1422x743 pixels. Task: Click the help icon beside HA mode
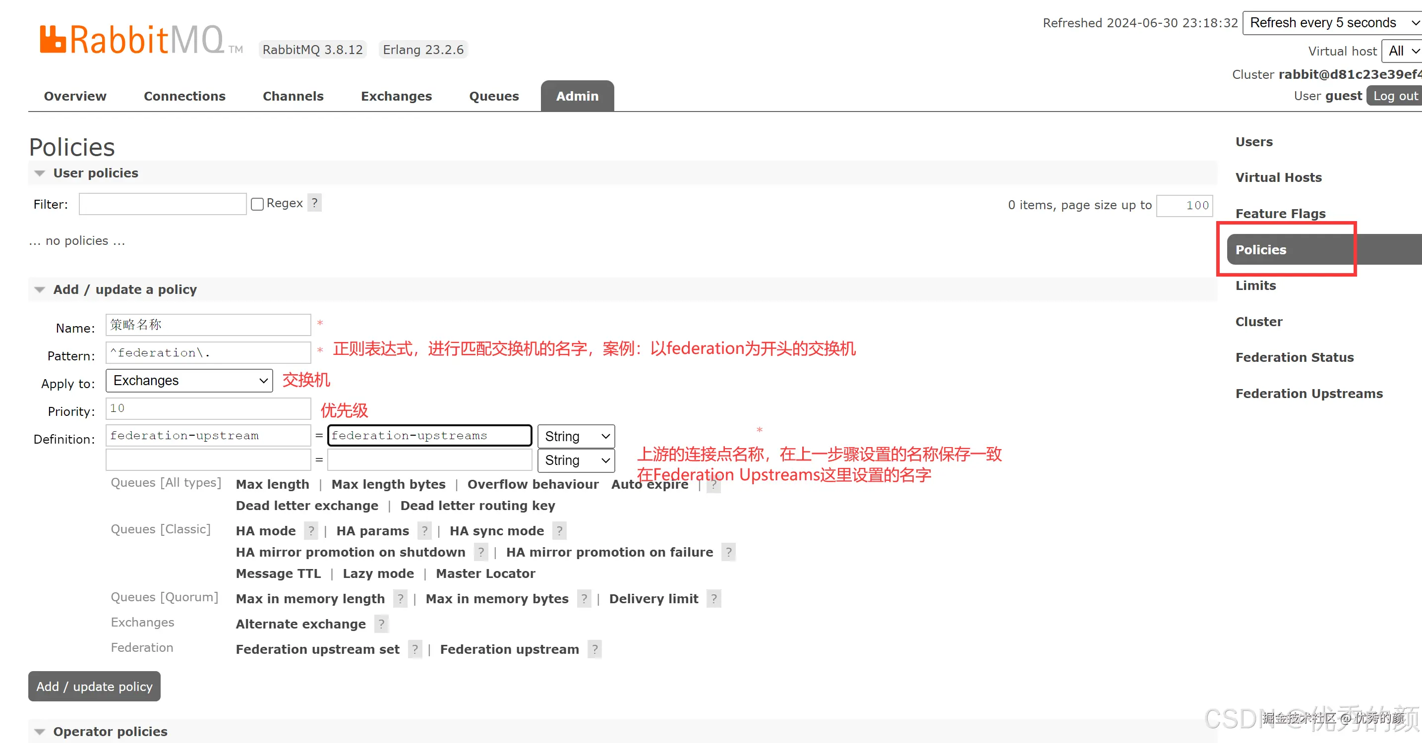click(311, 530)
